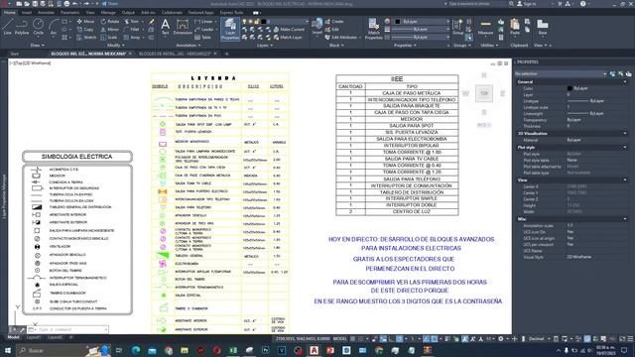Open Layer Properties manager
Screen dimensions: 635x357
[x=230, y=29]
